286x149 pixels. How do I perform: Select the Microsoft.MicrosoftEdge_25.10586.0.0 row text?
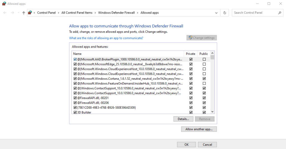tap(130, 64)
